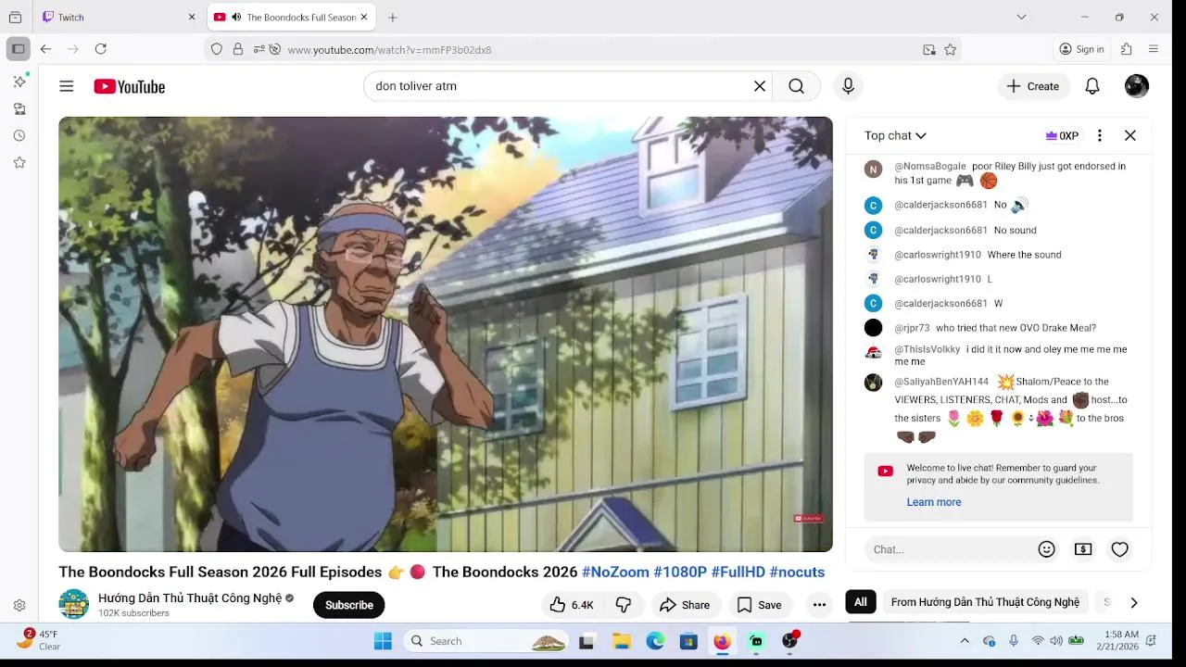Open the Create button
This screenshot has width=1186, height=667.
pyautogui.click(x=1033, y=86)
